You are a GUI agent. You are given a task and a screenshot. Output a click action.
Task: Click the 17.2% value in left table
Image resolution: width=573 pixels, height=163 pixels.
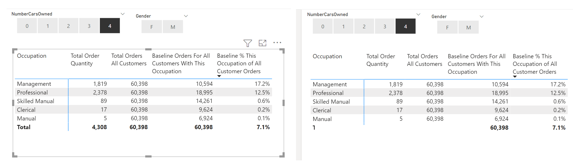tap(262, 84)
